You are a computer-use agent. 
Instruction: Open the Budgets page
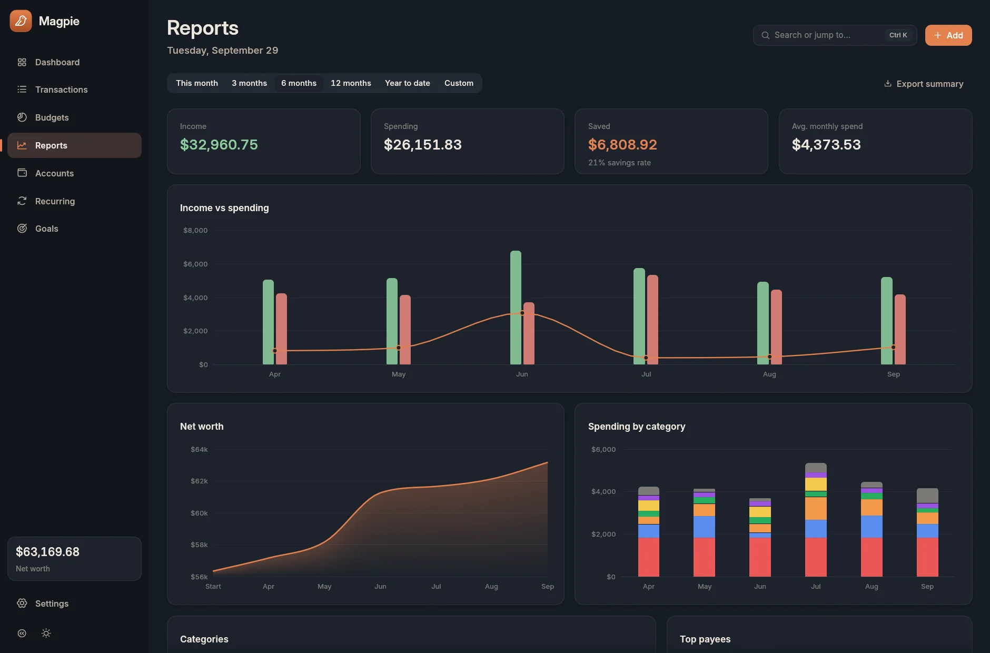74,117
